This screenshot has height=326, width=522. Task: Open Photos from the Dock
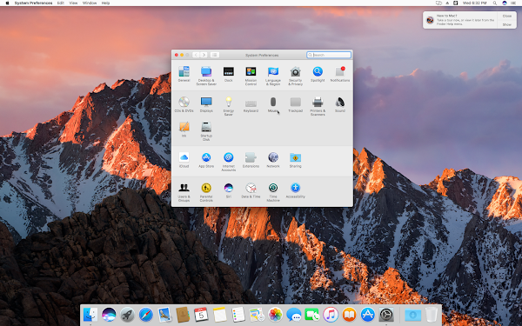click(x=275, y=315)
